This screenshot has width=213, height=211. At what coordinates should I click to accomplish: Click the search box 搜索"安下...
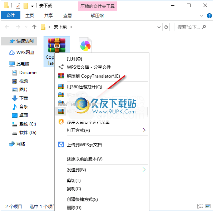(192, 27)
